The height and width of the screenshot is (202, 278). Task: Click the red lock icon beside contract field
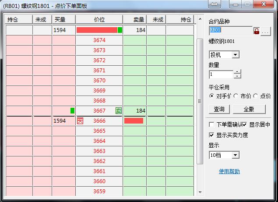click(x=257, y=31)
